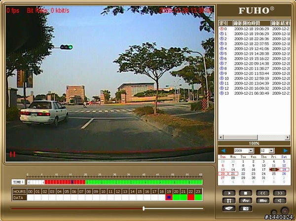Viewport: 296px width, 221px height.
Task: Click the bit rate Mbps button
Action: click(262, 201)
